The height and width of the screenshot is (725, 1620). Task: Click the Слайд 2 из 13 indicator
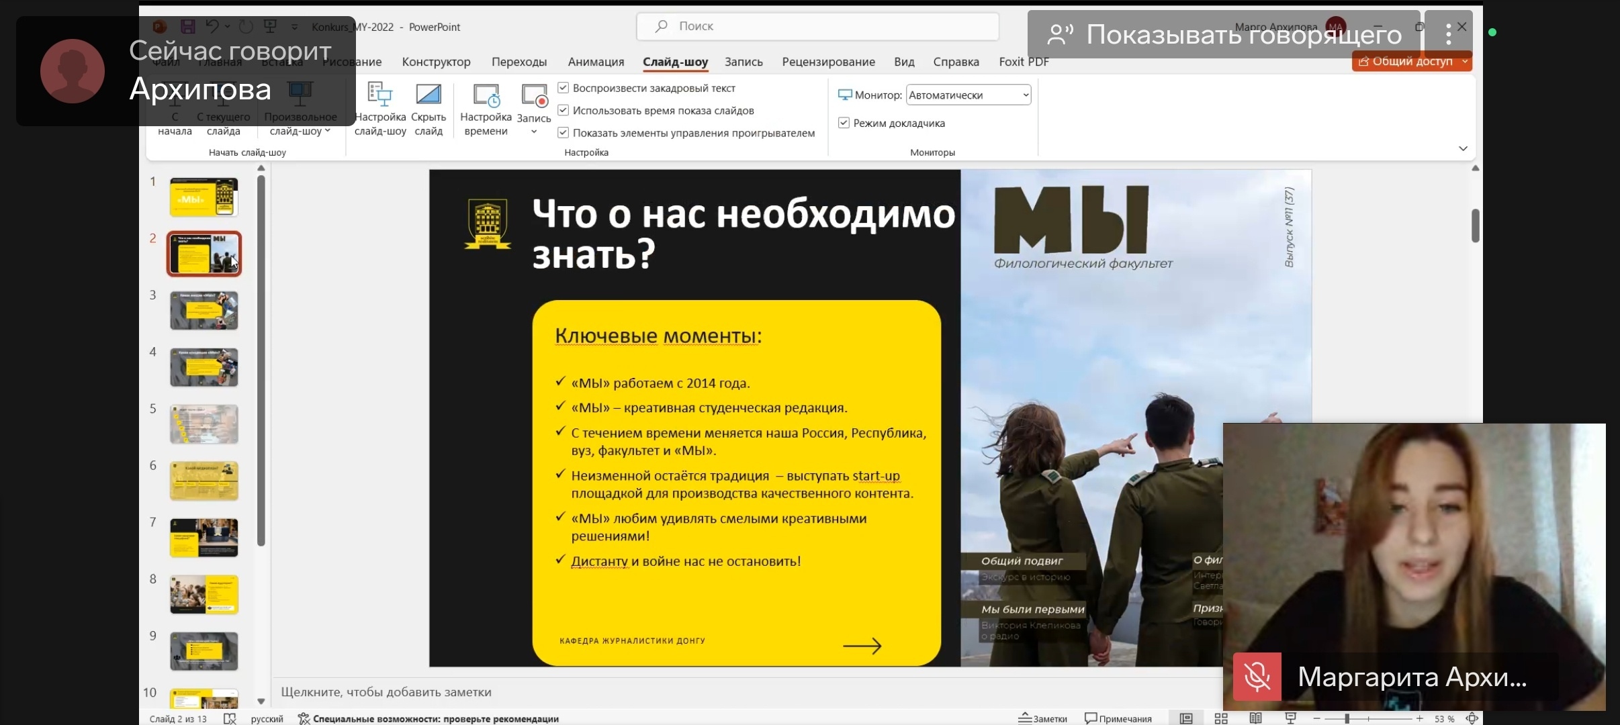[x=178, y=719]
